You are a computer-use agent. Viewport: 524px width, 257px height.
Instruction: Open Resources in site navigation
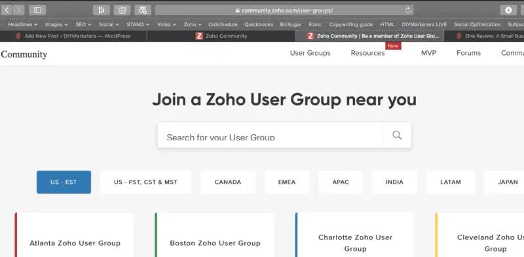click(367, 53)
